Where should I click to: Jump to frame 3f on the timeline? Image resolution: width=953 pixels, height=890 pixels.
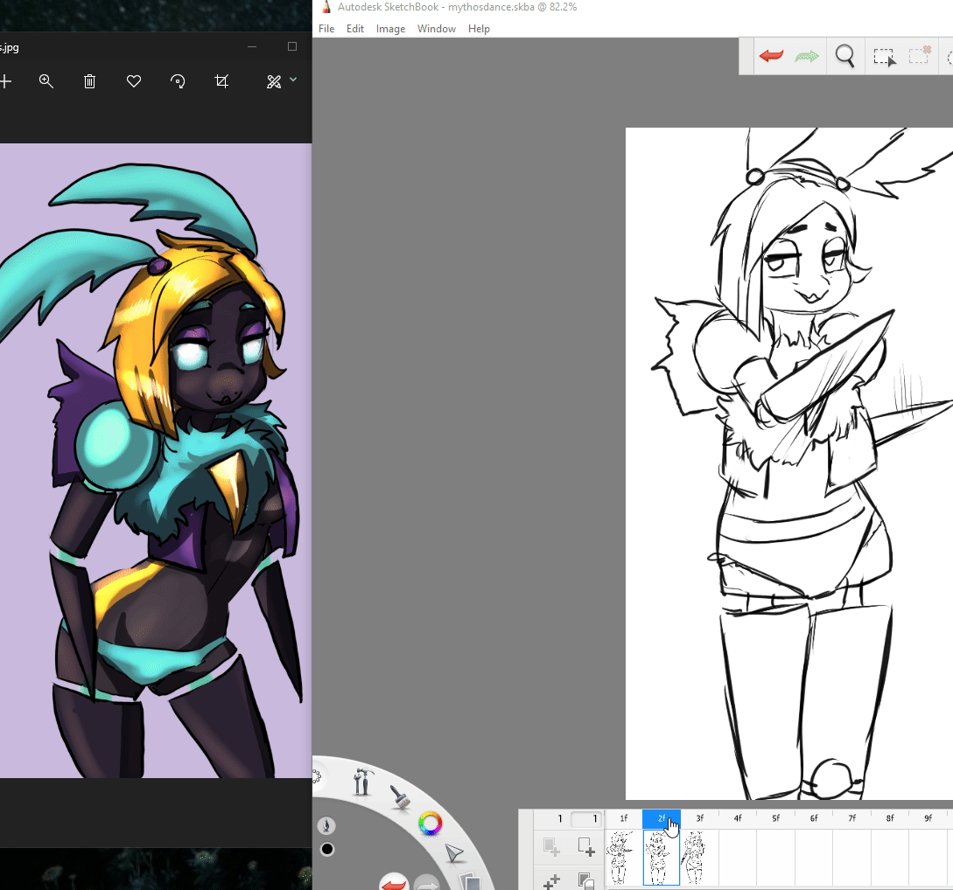tap(699, 818)
